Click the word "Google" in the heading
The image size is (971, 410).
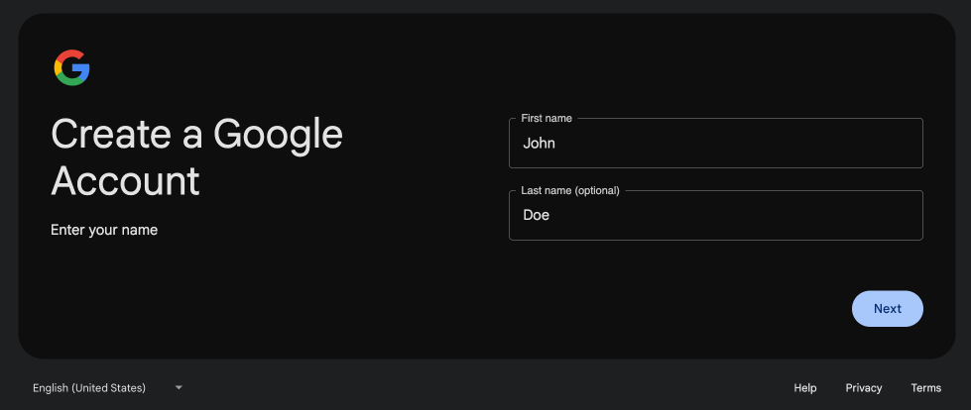click(278, 134)
